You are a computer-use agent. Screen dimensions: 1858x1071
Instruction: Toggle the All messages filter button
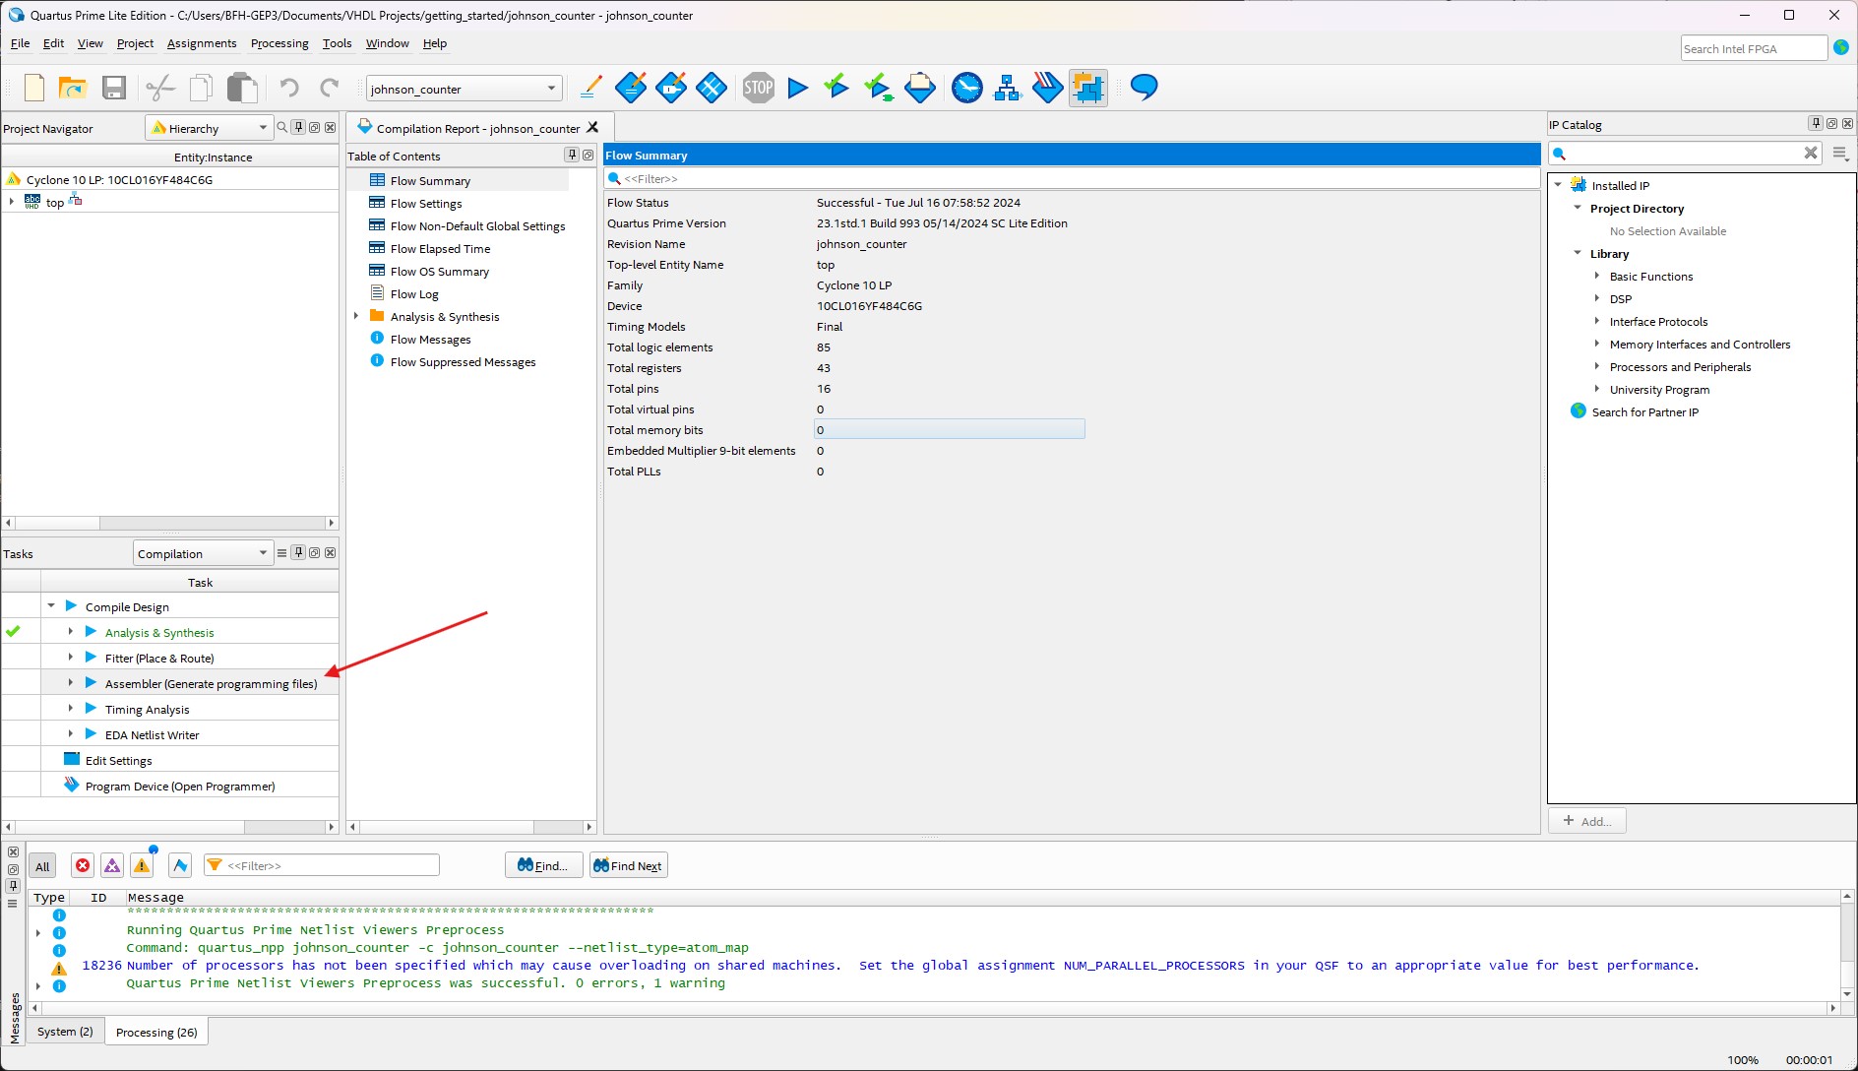pyautogui.click(x=42, y=866)
